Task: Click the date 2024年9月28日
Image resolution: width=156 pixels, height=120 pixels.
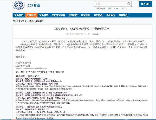Action: tap(23, 66)
